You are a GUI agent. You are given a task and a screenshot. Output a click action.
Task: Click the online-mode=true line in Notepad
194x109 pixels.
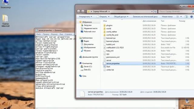[x=45, y=72]
